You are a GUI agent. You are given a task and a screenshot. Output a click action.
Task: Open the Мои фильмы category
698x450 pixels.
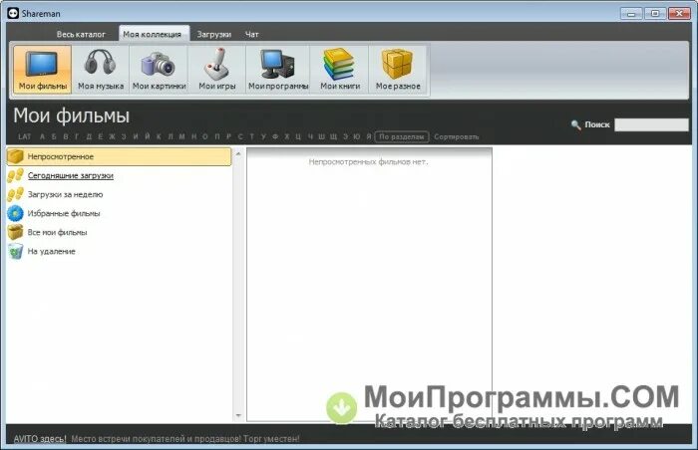pyautogui.click(x=42, y=70)
